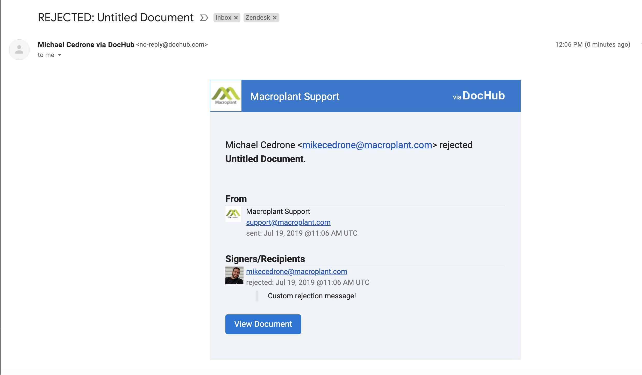Click the signer's profile photo thumbnail

point(234,275)
